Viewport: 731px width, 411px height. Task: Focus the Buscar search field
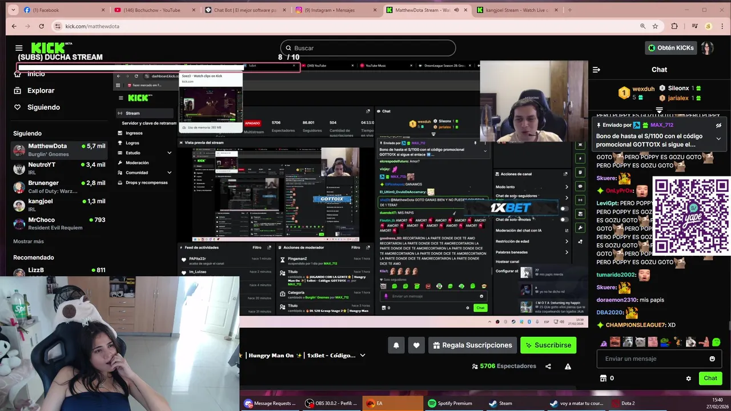(368, 48)
